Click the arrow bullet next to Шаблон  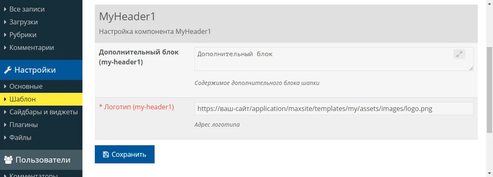(x=5, y=99)
